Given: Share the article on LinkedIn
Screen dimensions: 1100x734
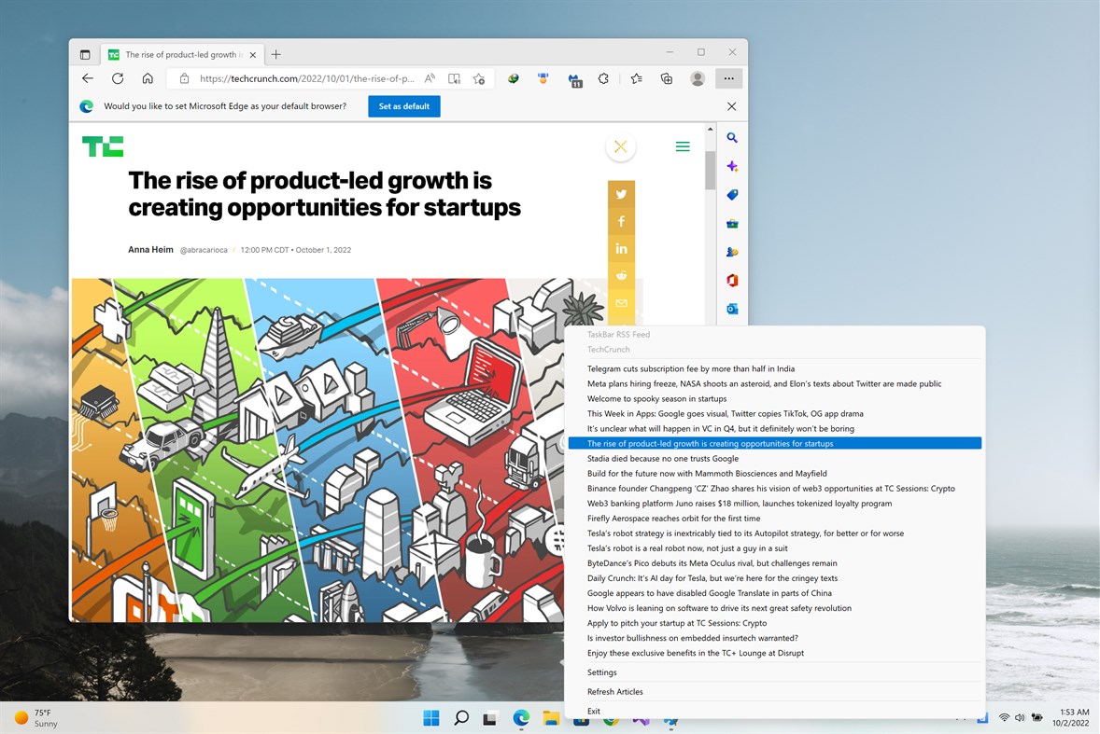Looking at the screenshot, I should [x=621, y=248].
